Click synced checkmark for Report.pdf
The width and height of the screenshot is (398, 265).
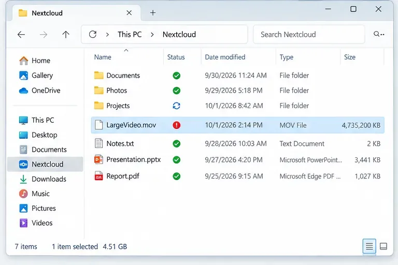point(176,176)
